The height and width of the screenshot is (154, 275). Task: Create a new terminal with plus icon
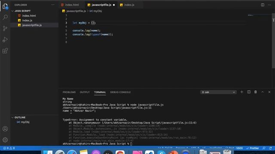click(x=241, y=92)
